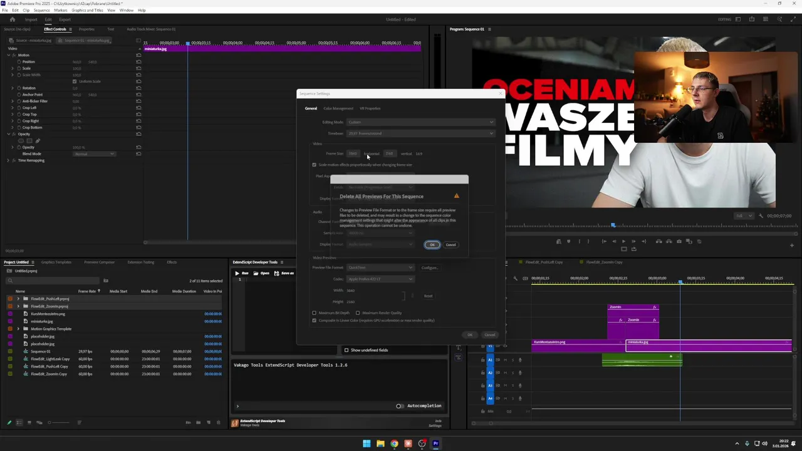Go to In point in Program Monitor

pyautogui.click(x=603, y=241)
